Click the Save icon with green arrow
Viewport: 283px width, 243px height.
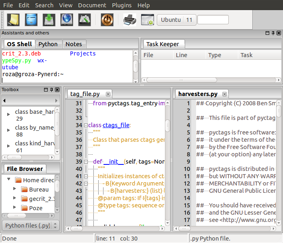49,20
